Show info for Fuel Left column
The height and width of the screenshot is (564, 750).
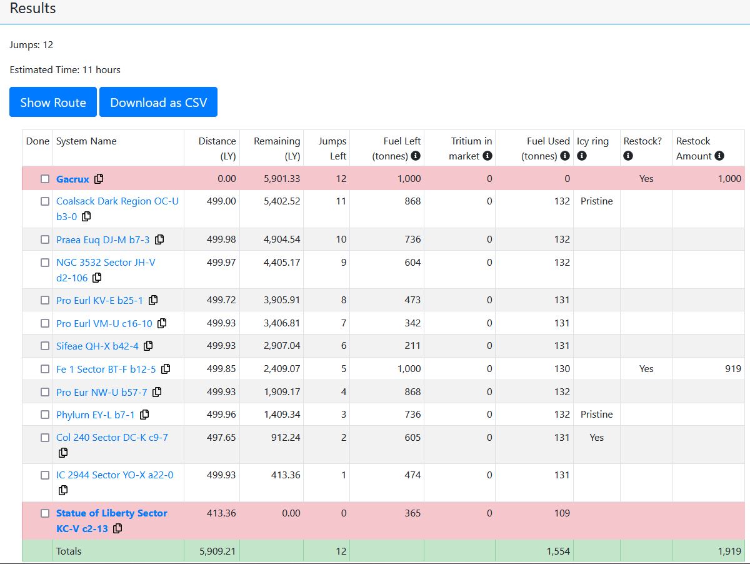click(x=416, y=156)
